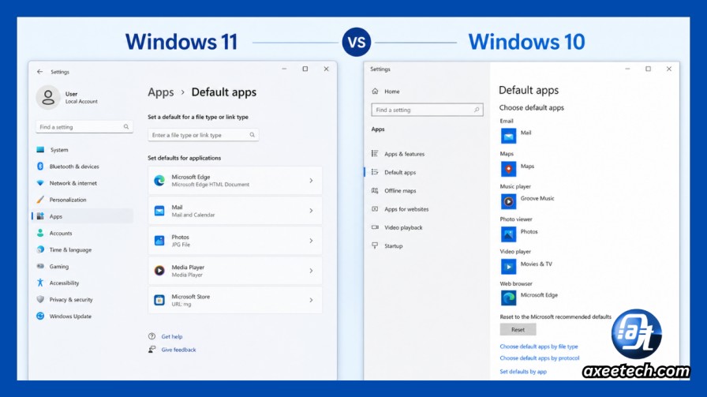Expand the Photos row chevron
Viewport: 707px width, 397px height.
[x=311, y=241]
